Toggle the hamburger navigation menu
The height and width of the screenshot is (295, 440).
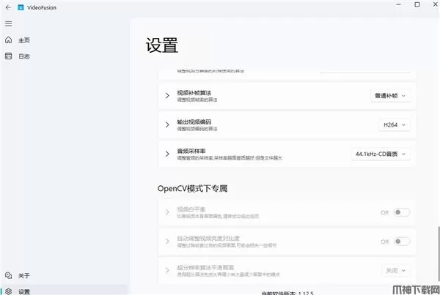click(x=8, y=23)
